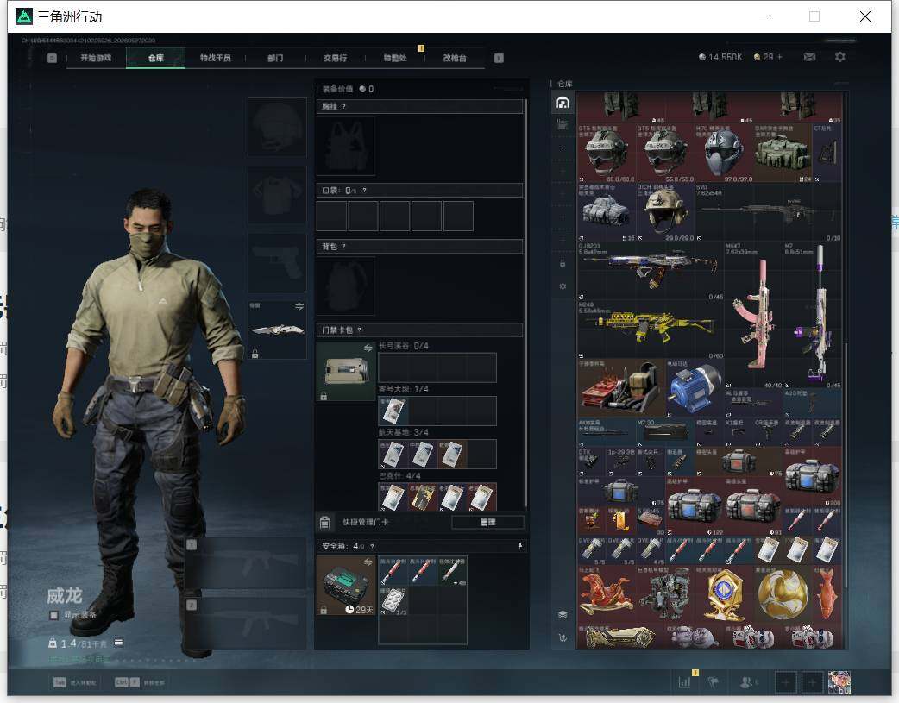The image size is (899, 703).
Task: Select the pink MK47 rifle
Action: click(x=754, y=316)
